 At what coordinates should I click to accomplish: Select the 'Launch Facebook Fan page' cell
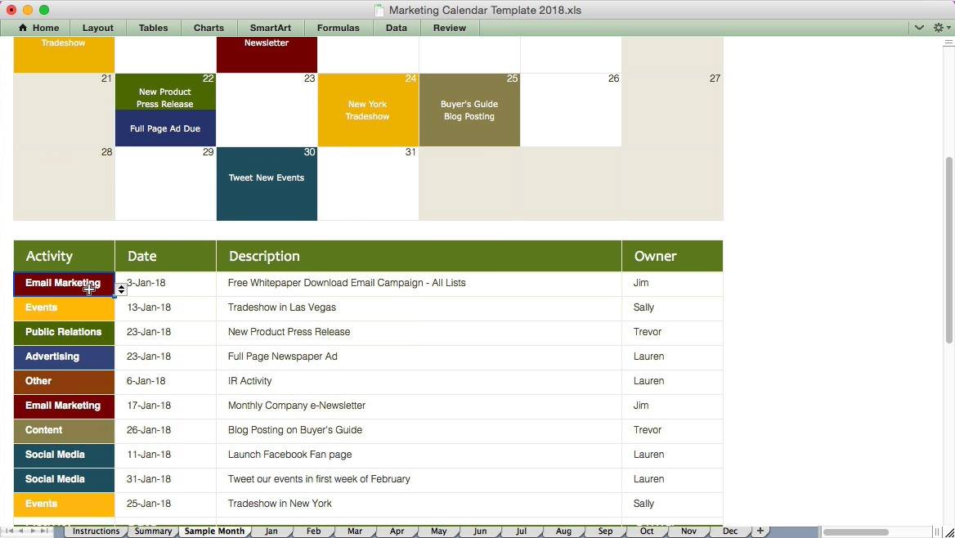[419, 455]
